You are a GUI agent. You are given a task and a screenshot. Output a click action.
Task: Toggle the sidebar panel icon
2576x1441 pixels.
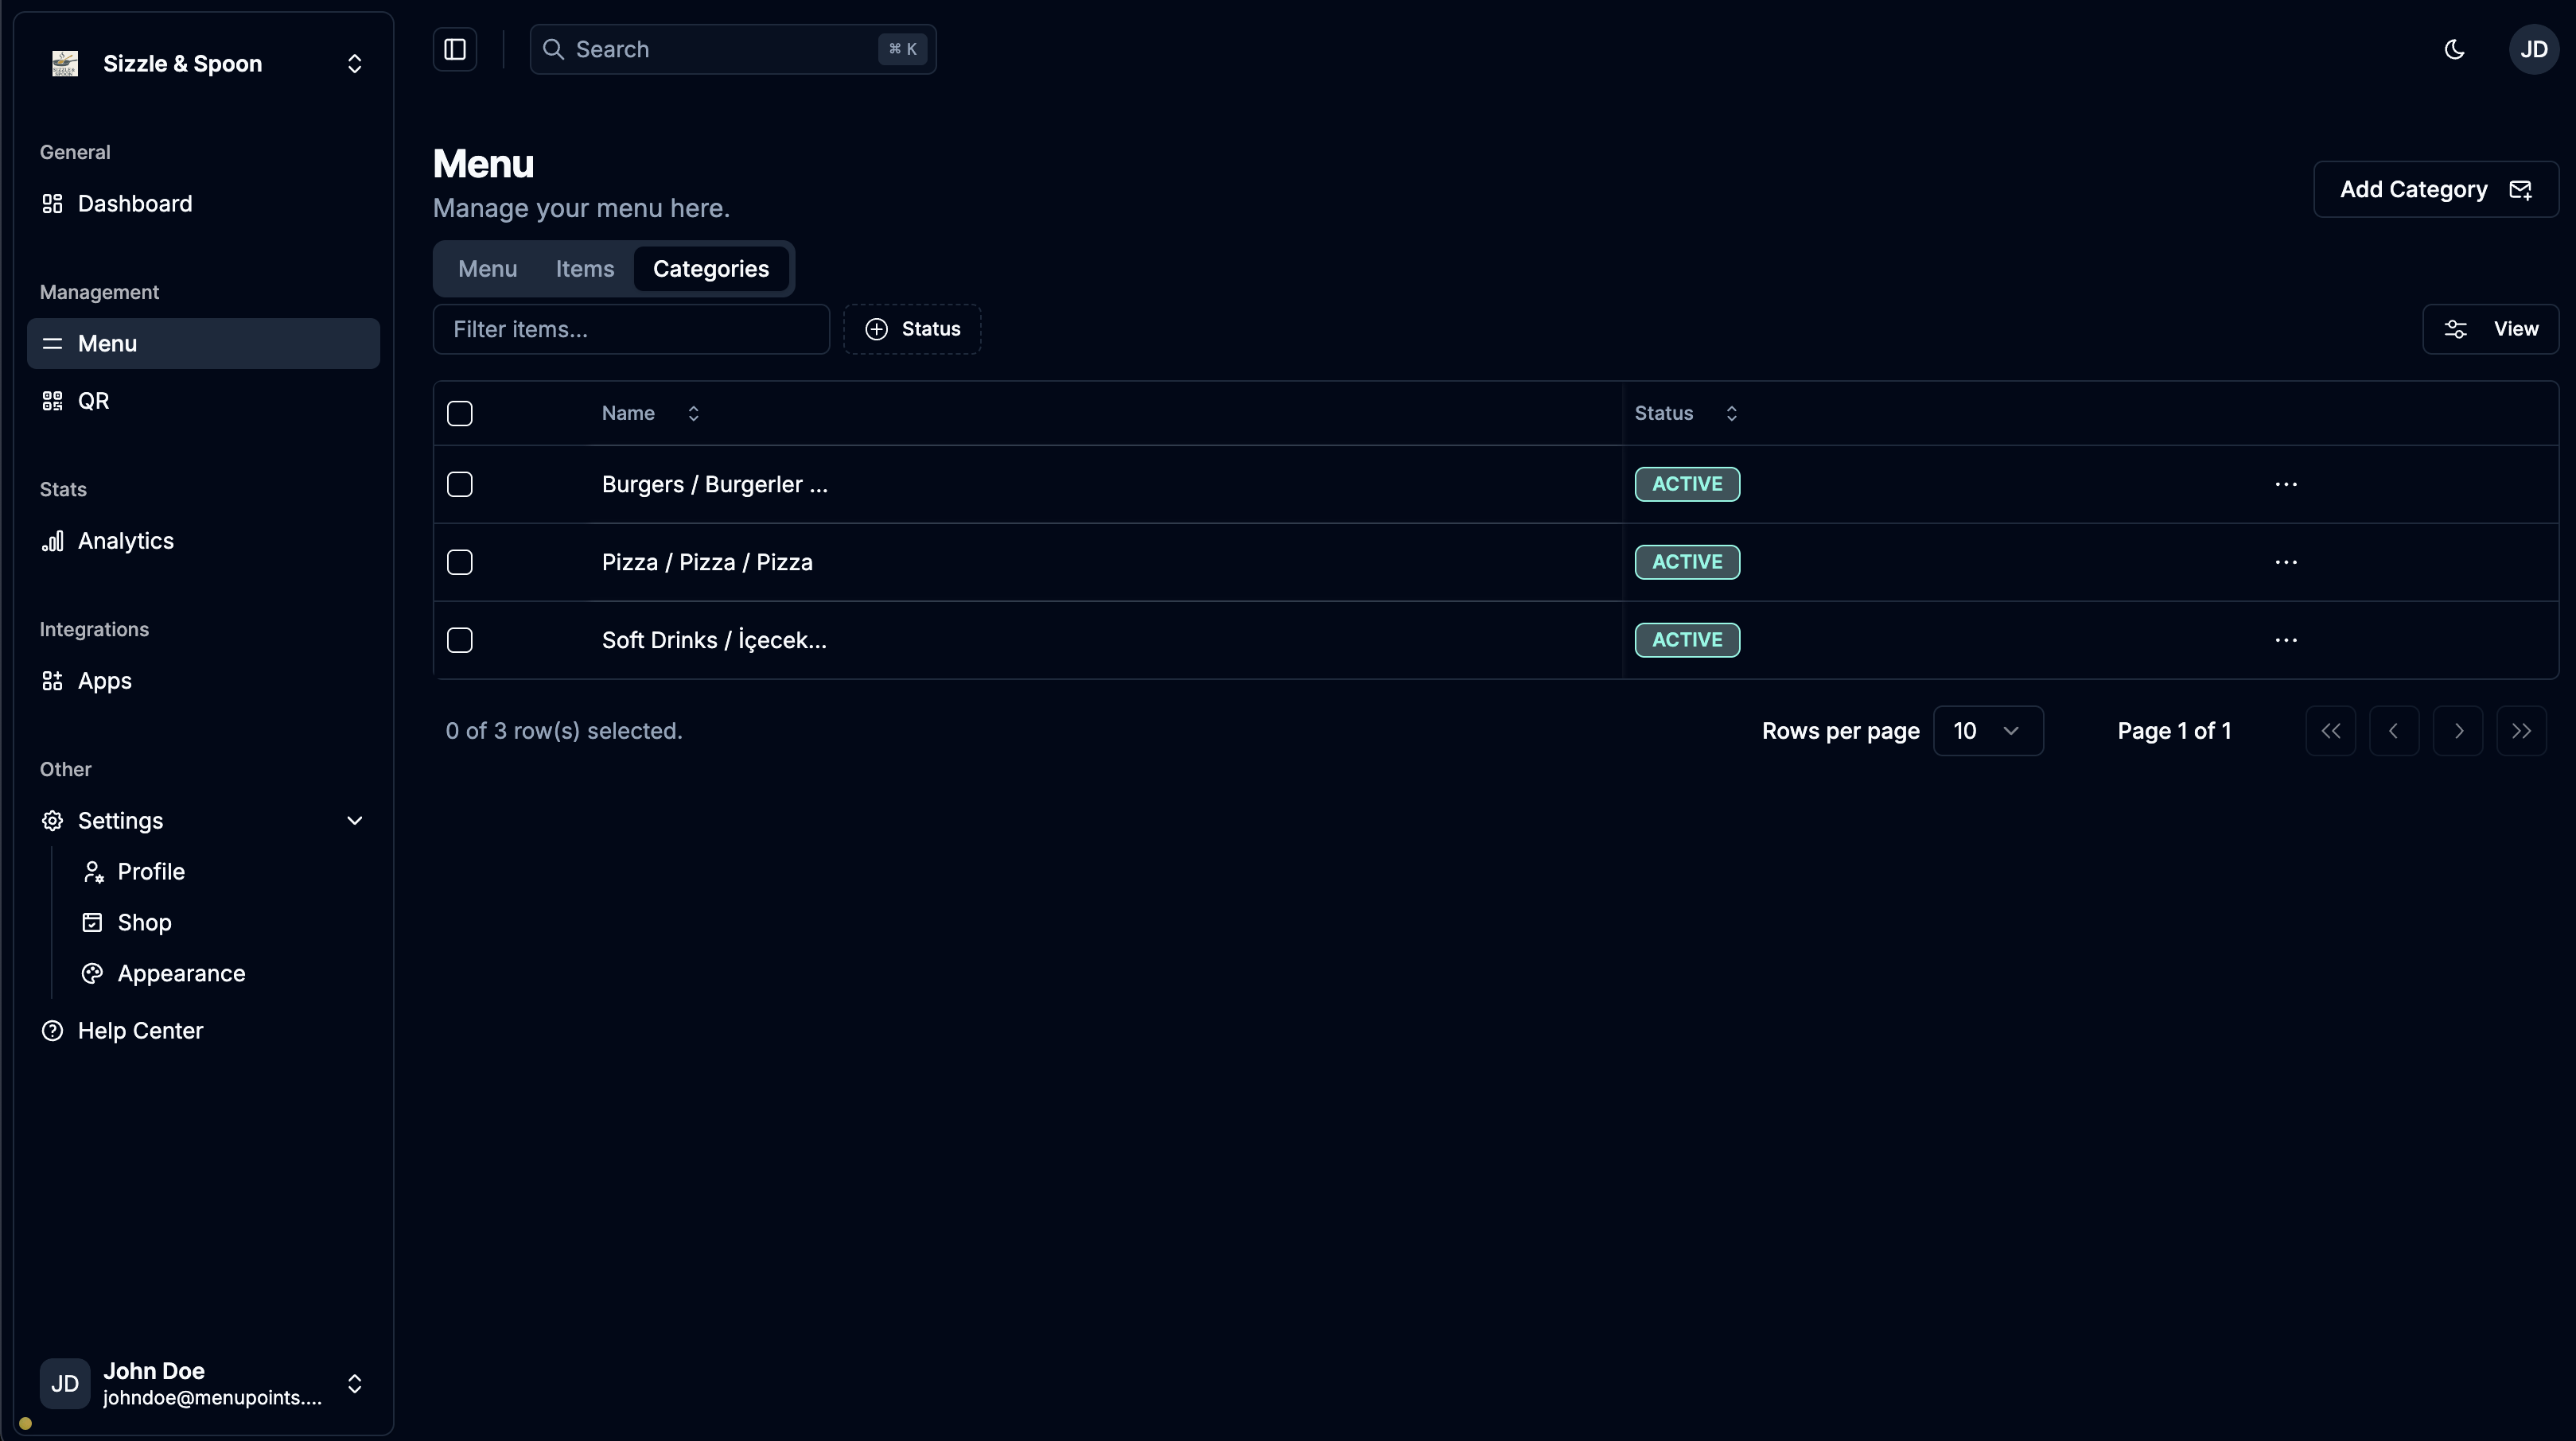455,49
